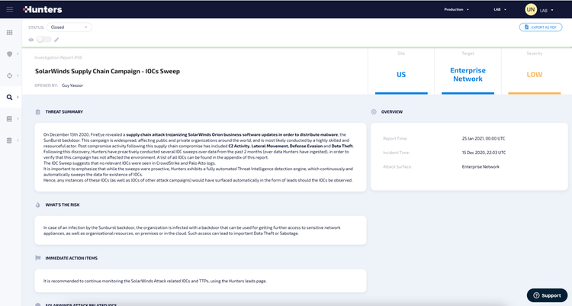Image resolution: width=572 pixels, height=306 pixels.
Task: Expand the search sidebar chevron
Action: (18, 97)
